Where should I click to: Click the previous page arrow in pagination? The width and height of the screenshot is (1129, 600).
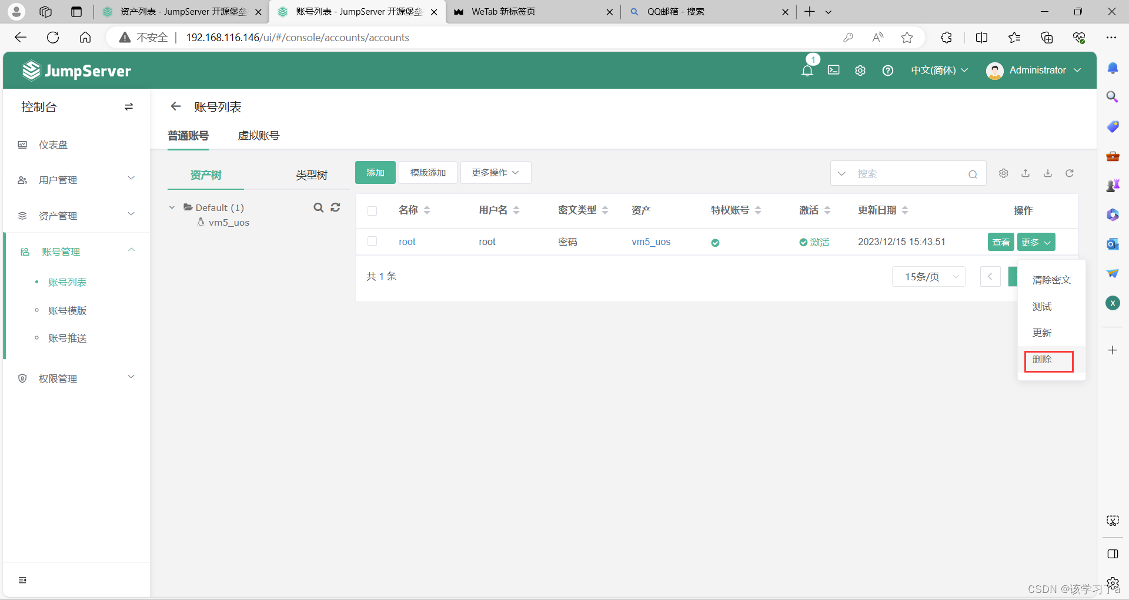point(990,277)
